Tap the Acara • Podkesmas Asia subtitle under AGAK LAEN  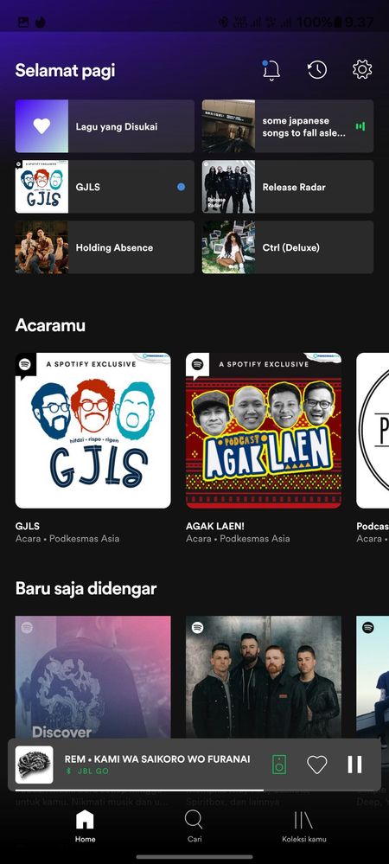pos(238,538)
